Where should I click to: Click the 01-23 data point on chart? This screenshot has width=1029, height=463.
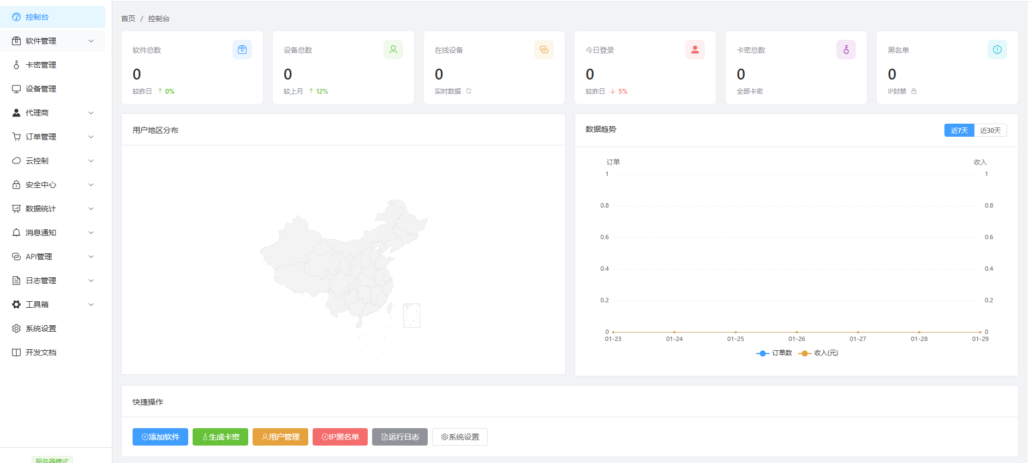point(613,332)
